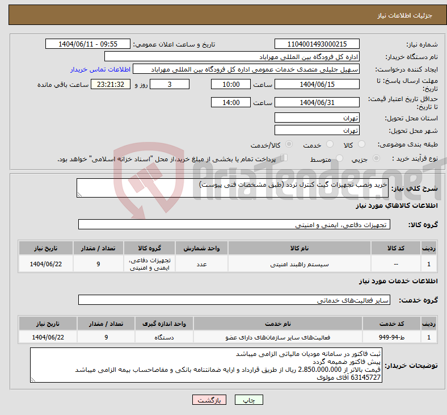Open the اطلاعات تماس خریدار link
The image size is (447, 415).
tap(100, 69)
